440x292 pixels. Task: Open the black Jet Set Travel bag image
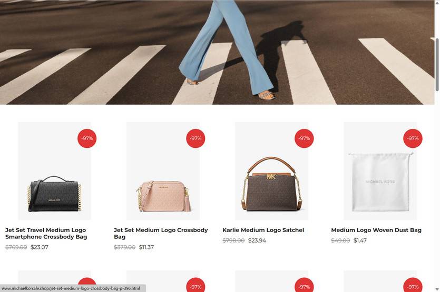(x=54, y=171)
